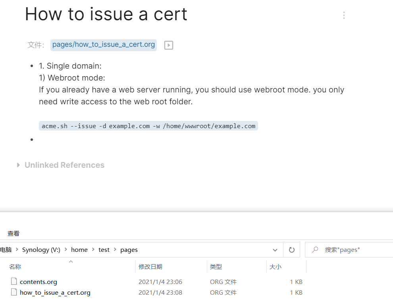The width and height of the screenshot is (393, 305).
Task: Expand the Unlinked References section
Action: [18, 165]
